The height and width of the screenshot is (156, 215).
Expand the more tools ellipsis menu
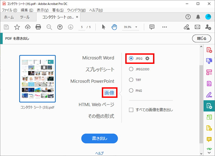165,27
